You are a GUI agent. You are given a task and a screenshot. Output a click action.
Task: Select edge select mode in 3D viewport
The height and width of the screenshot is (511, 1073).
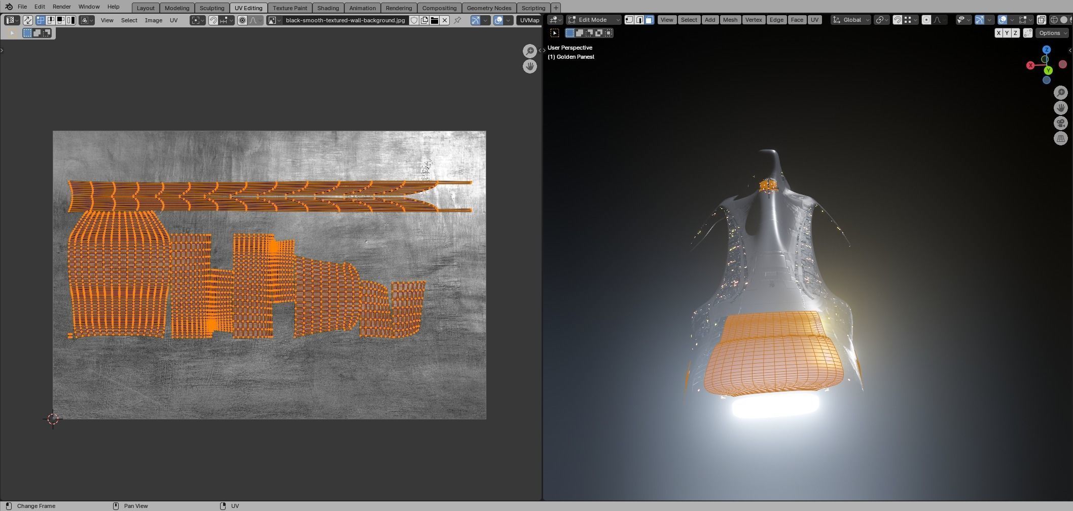(x=639, y=20)
